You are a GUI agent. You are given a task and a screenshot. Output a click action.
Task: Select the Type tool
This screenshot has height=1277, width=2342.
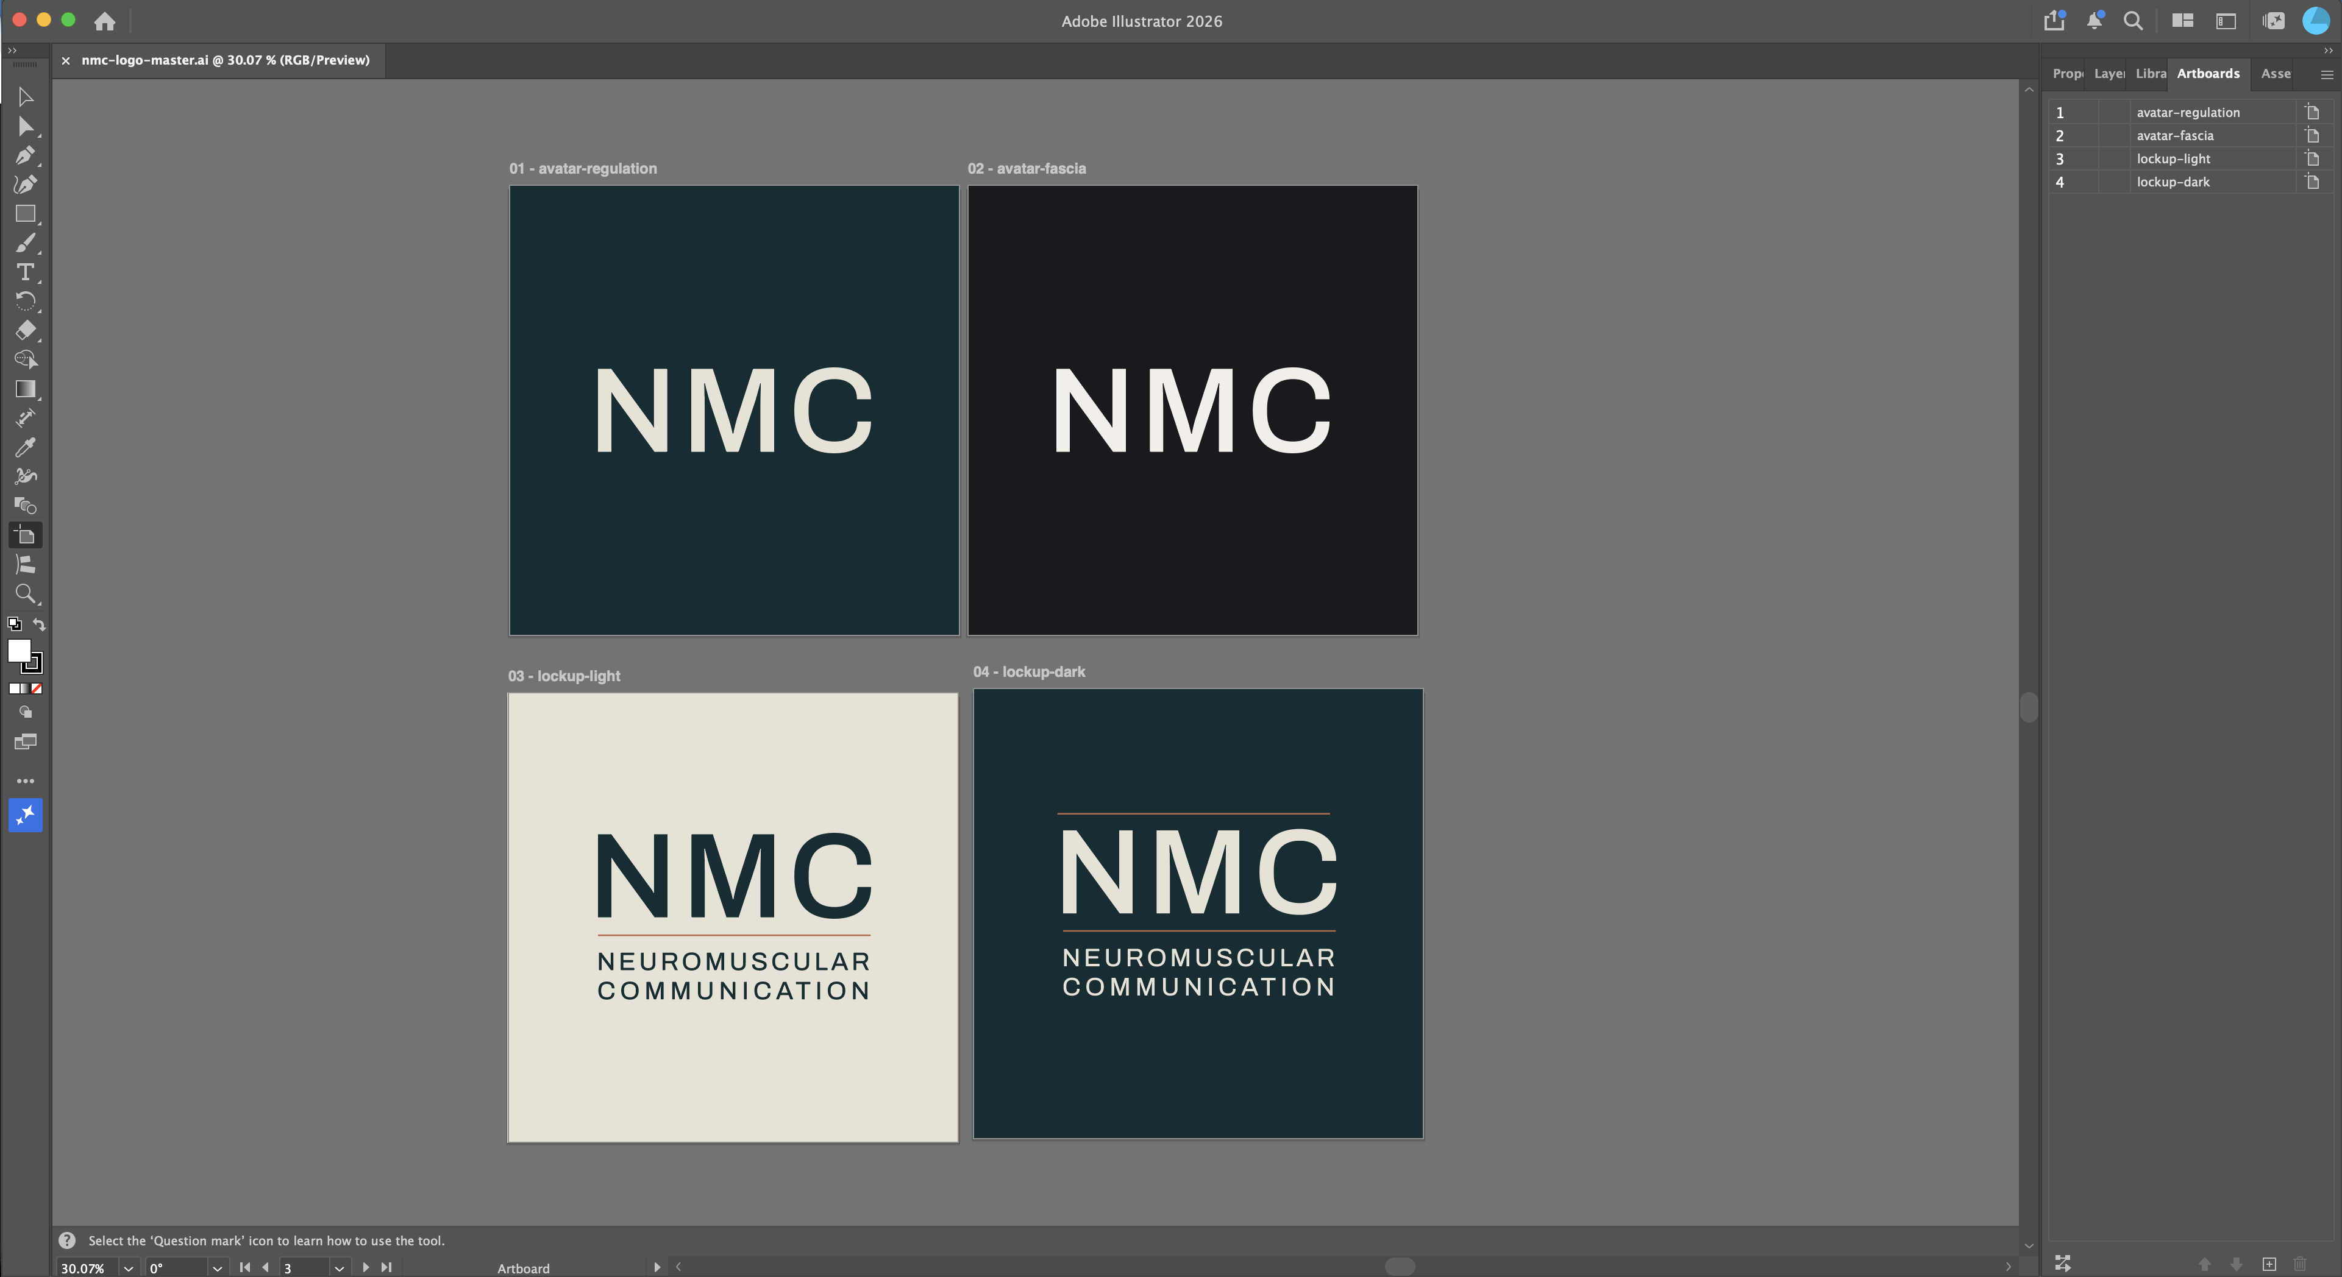pos(26,272)
